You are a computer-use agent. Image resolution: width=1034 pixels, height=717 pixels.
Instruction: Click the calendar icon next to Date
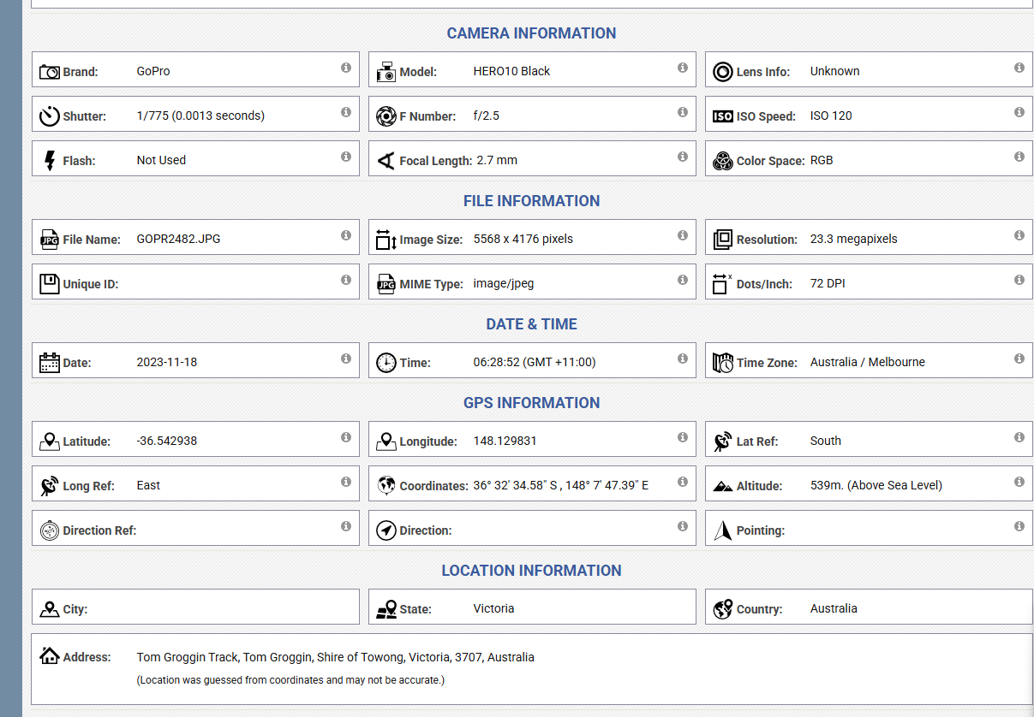pos(50,363)
